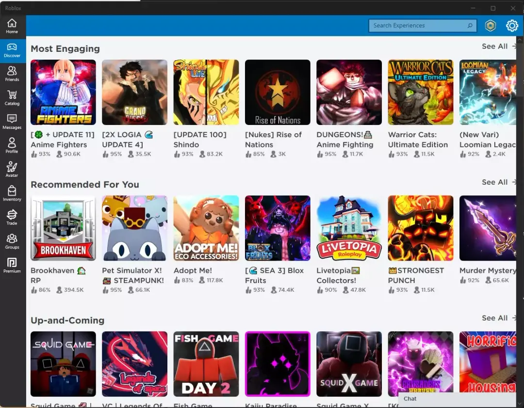Screen dimensions: 524x408
Task: See All for Up-and-Coming
Action: (x=499, y=318)
